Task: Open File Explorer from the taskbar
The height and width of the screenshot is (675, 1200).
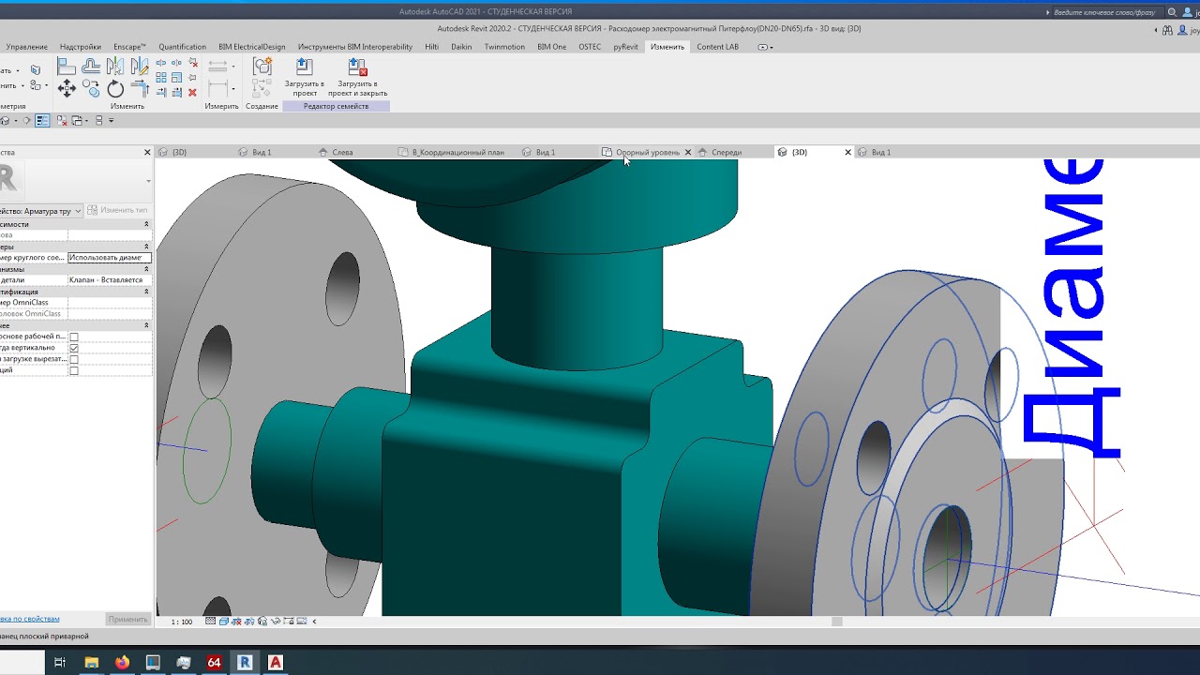Action: coord(91,662)
